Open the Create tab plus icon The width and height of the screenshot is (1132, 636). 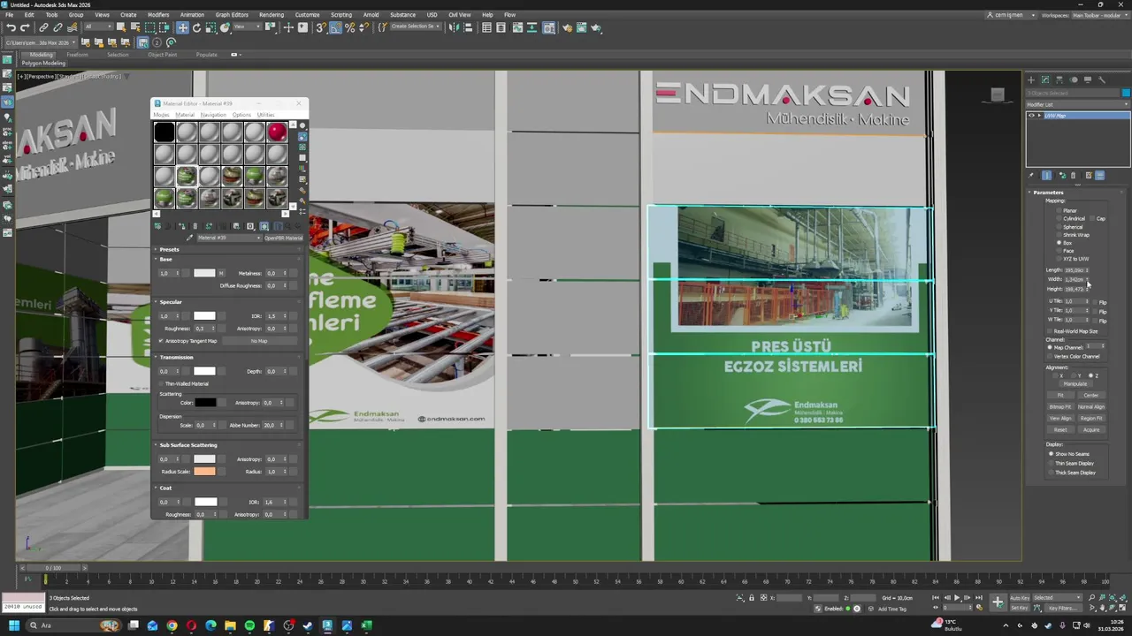1030,79
